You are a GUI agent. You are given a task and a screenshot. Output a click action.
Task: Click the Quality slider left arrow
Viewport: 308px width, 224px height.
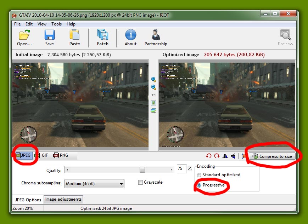click(x=67, y=170)
